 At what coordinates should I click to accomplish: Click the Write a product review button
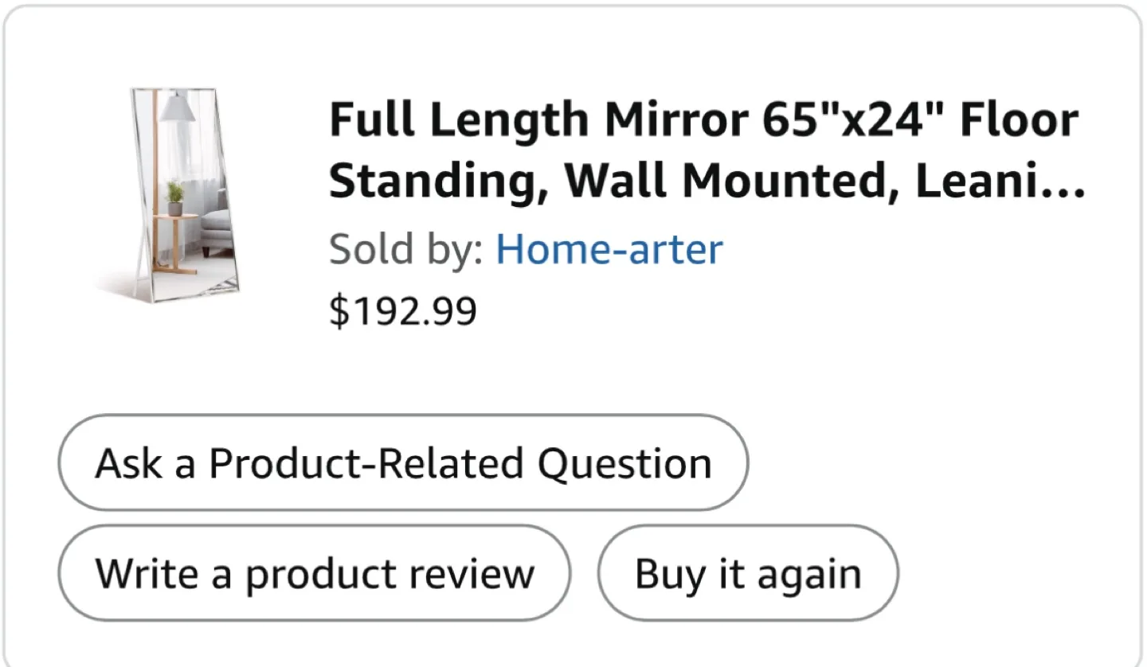[x=315, y=572]
